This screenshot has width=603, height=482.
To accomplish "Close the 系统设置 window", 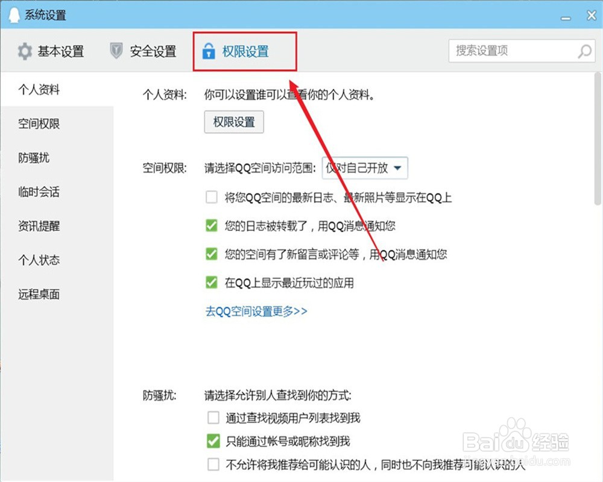I will tap(592, 16).
